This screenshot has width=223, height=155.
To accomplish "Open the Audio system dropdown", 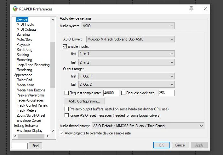I will 128,26.
